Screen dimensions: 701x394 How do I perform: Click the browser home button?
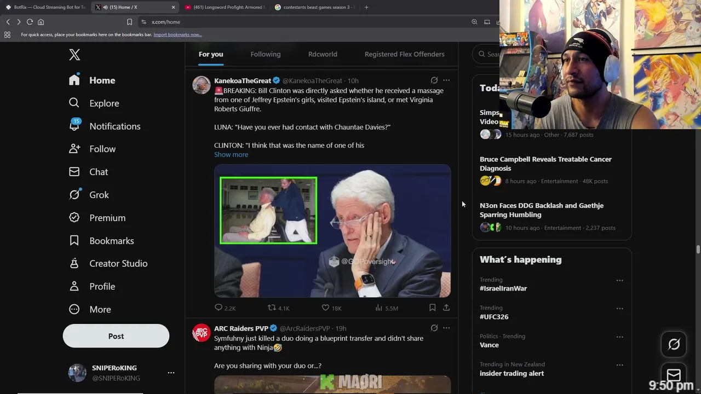pos(41,22)
